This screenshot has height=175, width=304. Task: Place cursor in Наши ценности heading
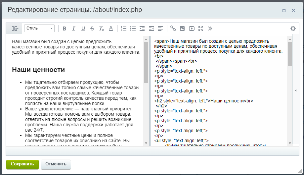38,70
